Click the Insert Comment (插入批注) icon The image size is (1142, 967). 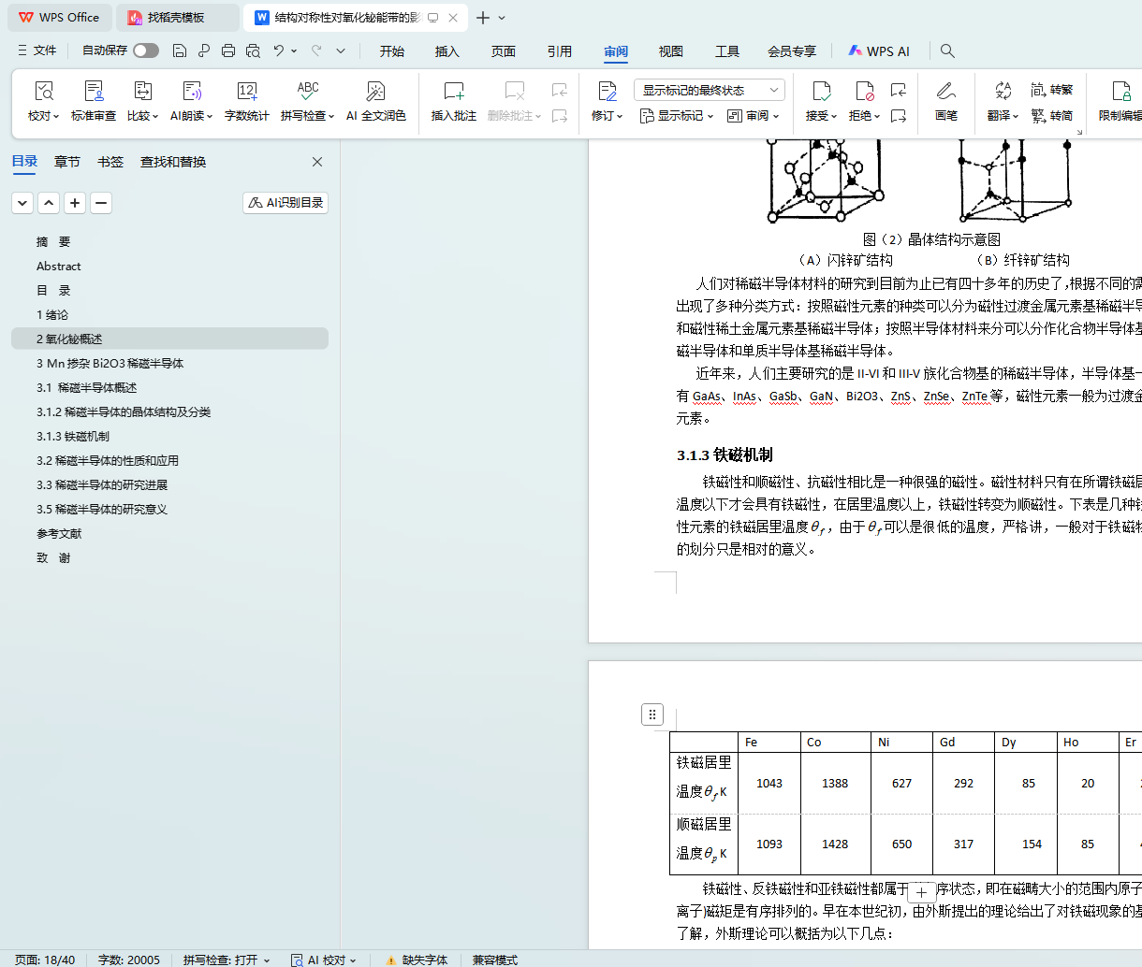coord(454,92)
